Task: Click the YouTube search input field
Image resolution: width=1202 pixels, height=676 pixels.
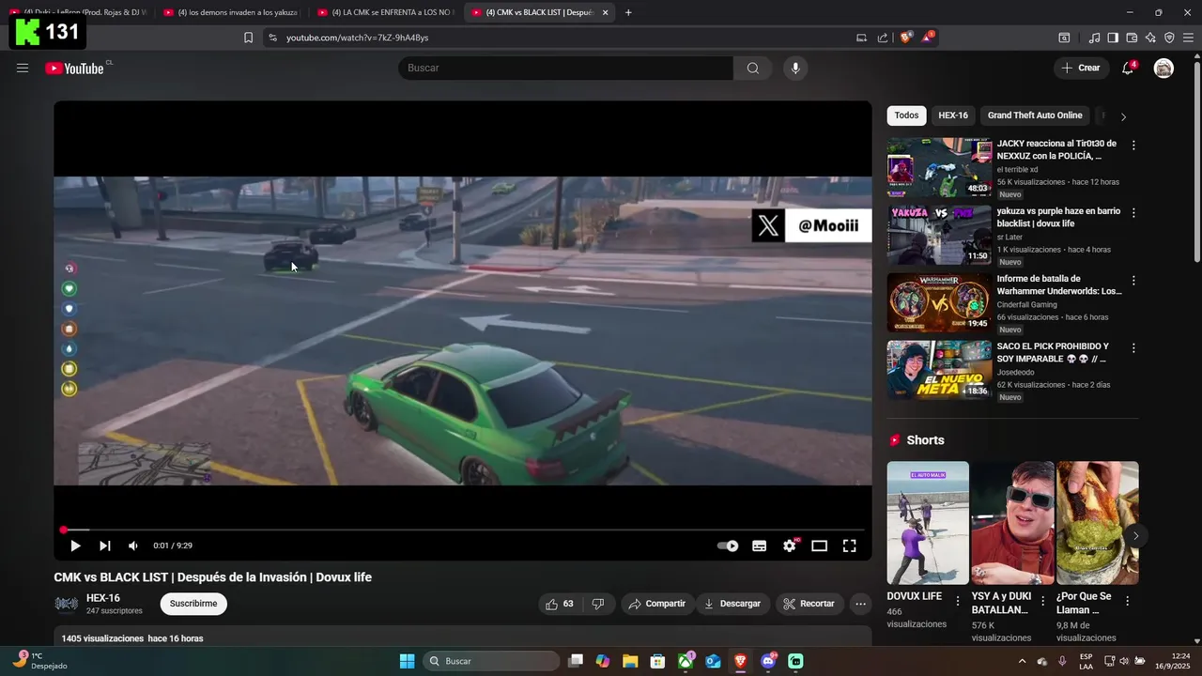Action: click(566, 68)
